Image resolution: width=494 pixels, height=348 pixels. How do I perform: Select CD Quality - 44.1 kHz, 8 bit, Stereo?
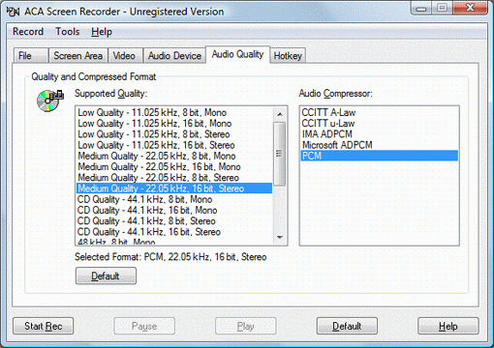174,221
